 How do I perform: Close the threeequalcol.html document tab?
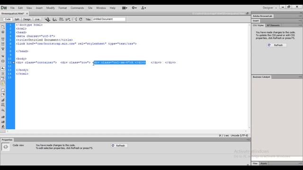click(27, 14)
